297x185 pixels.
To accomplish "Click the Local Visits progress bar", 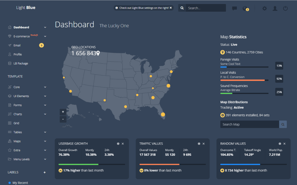I will click(244, 80).
